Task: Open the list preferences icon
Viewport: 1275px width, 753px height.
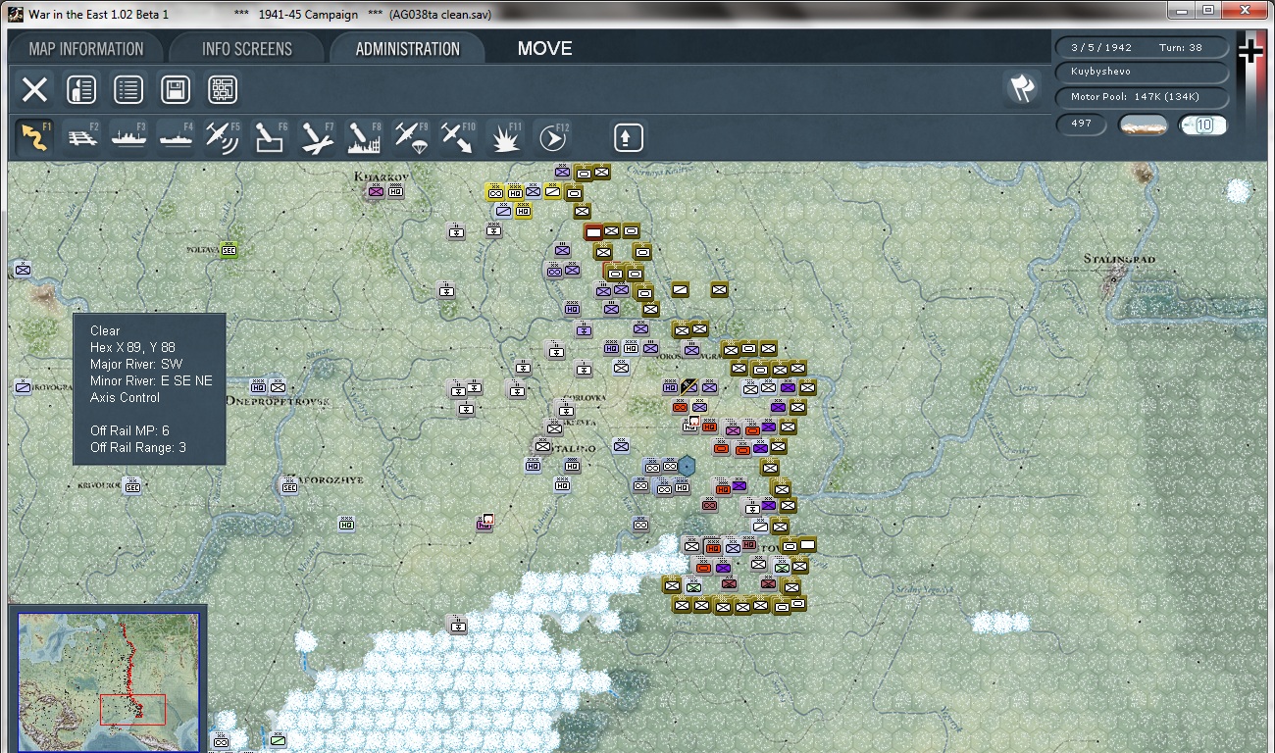Action: (128, 90)
